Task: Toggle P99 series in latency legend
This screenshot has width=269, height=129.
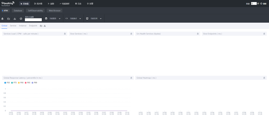Action: point(34,83)
